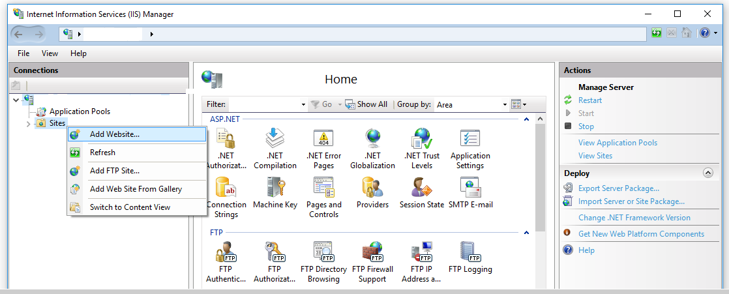729x294 pixels.
Task: Collapse the server root tree node
Action: point(16,99)
